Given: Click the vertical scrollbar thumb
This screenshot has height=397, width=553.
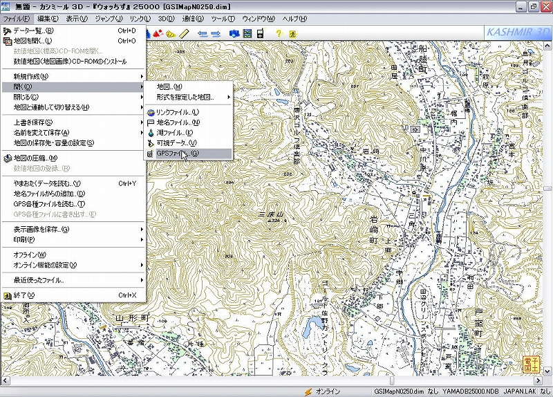Looking at the screenshot, I should [x=547, y=189].
